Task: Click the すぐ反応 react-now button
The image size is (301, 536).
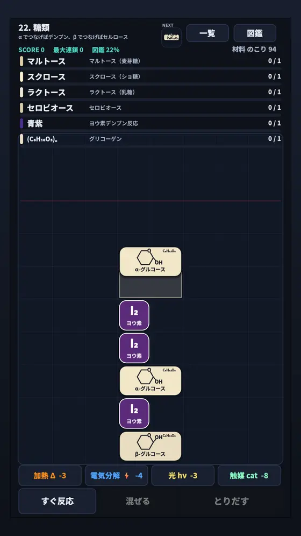Action: click(58, 501)
